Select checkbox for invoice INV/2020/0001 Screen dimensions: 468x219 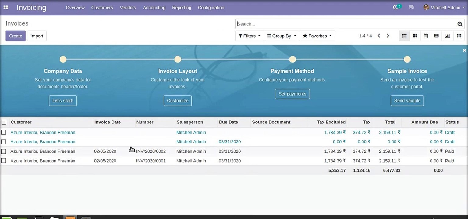(x=4, y=161)
